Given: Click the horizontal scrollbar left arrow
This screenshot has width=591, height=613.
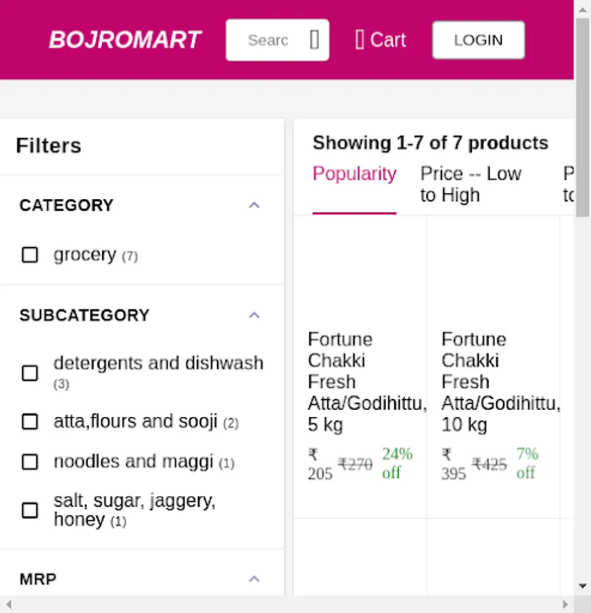Looking at the screenshot, I should point(7,604).
